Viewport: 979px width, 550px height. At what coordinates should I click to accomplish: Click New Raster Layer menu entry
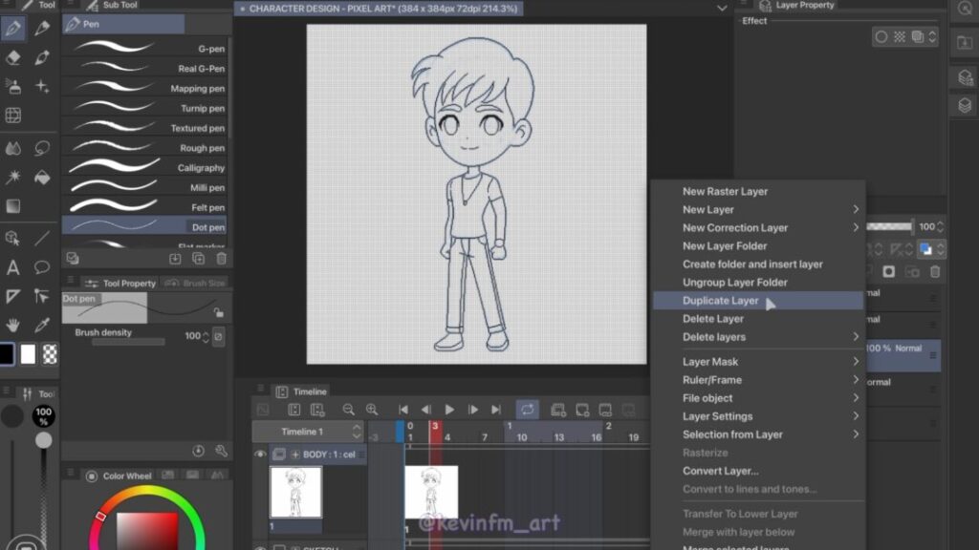(x=725, y=192)
